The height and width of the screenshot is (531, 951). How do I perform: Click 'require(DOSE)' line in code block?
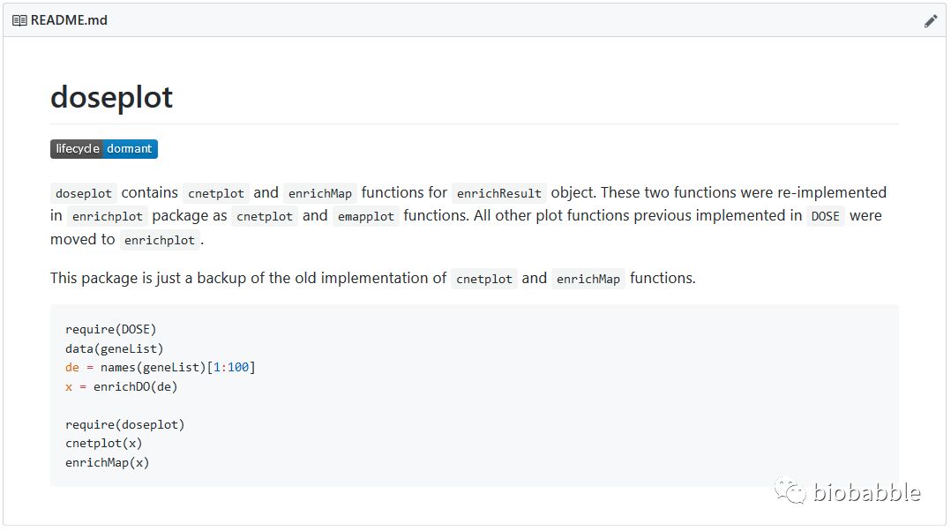[110, 330]
